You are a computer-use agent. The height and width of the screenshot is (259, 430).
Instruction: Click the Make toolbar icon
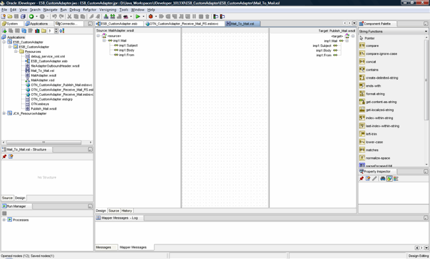click(106, 17)
